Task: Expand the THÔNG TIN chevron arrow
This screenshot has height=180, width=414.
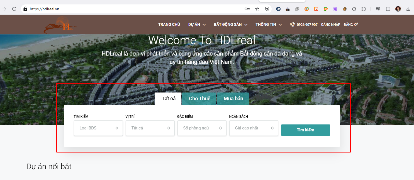Action: click(x=280, y=25)
